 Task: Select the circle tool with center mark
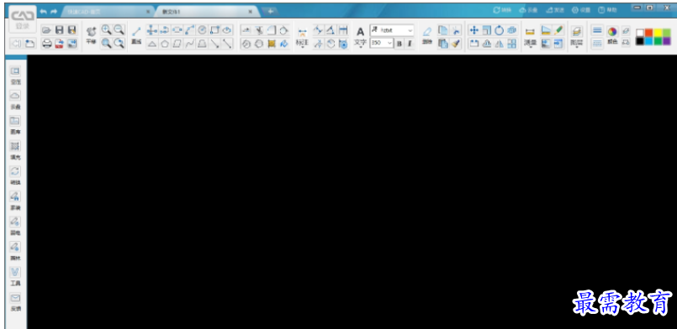(x=202, y=29)
